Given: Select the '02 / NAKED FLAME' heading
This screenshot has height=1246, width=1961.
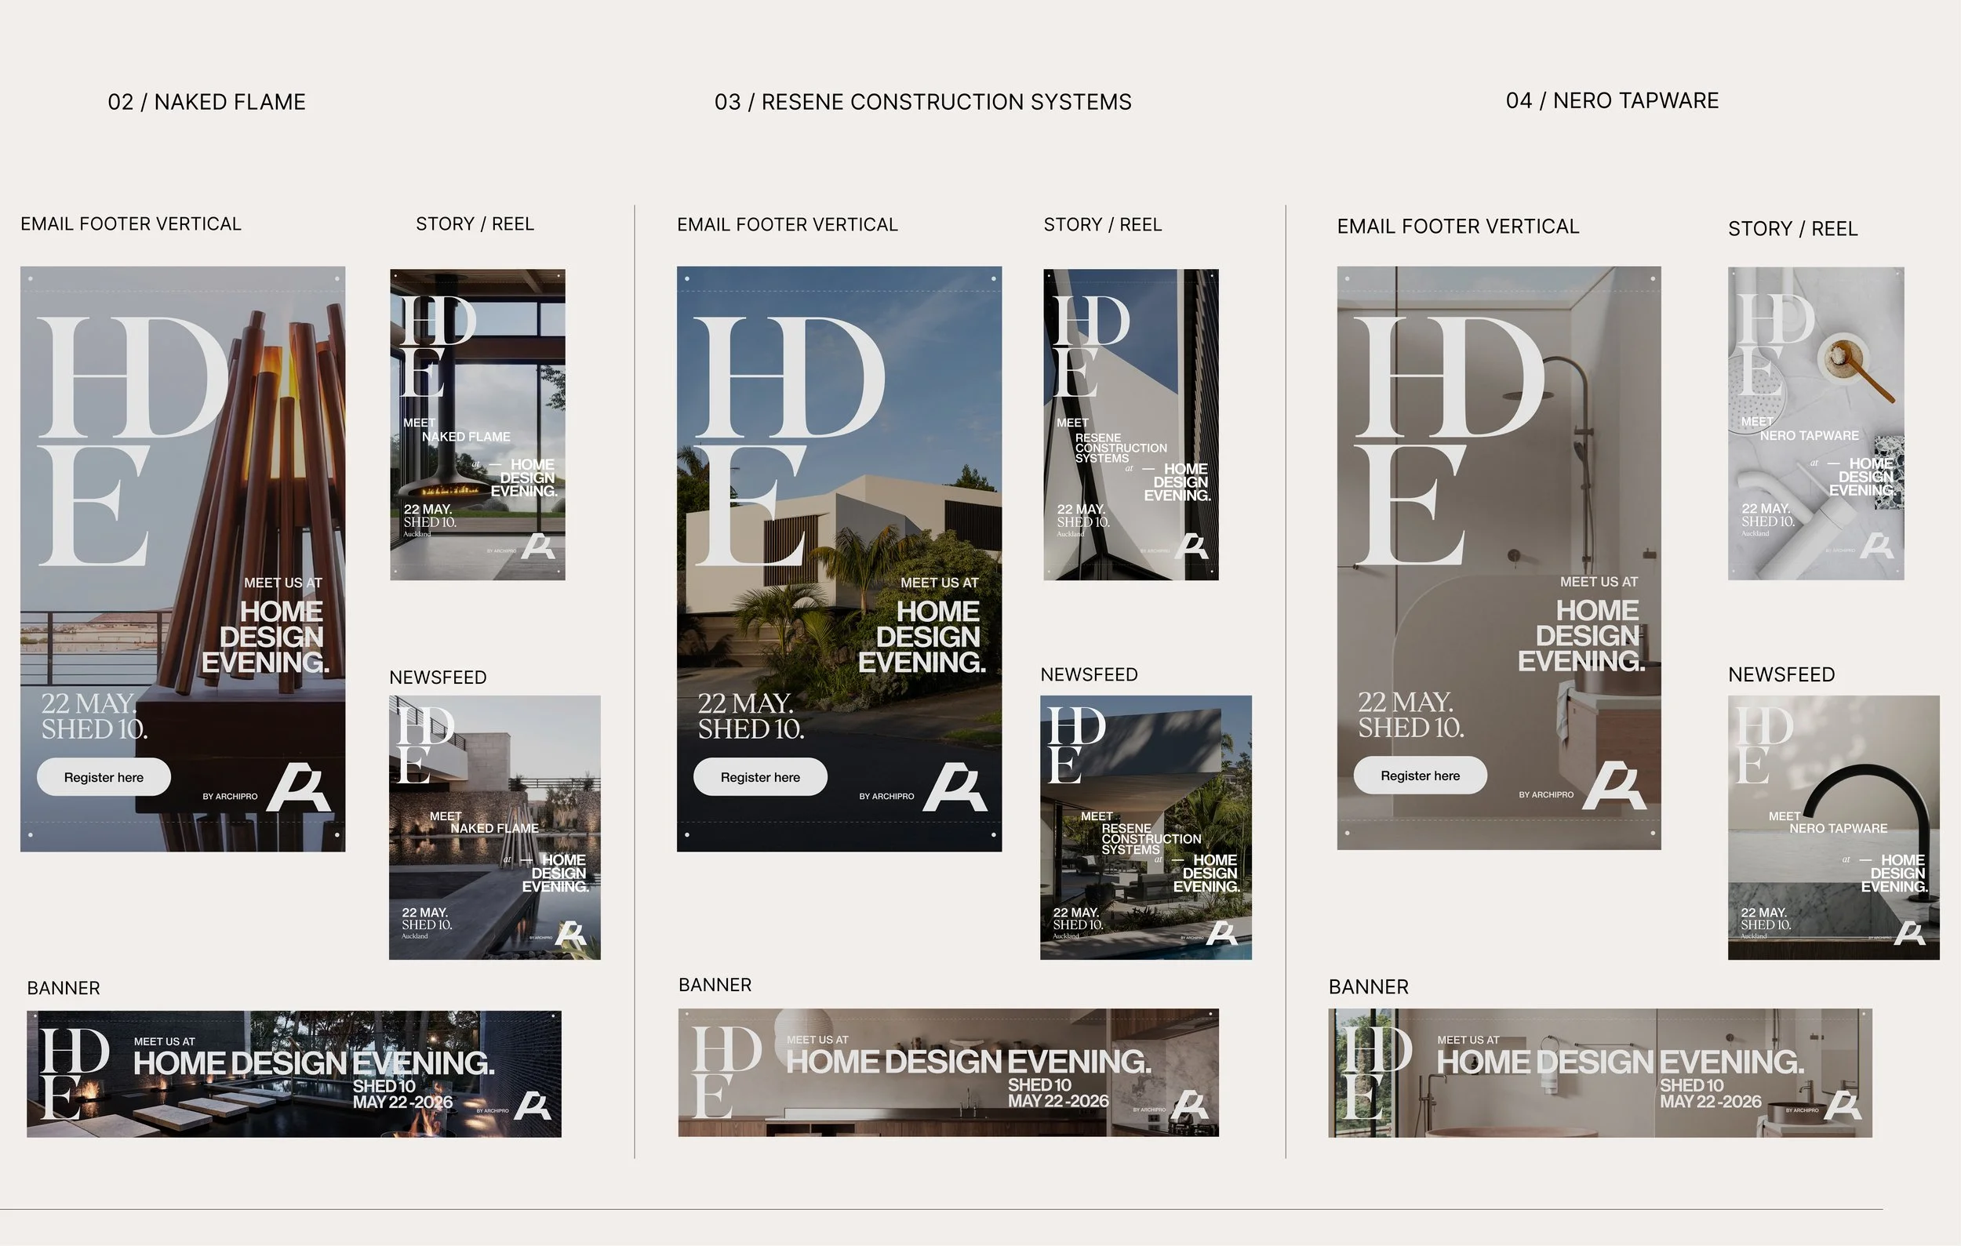Looking at the screenshot, I should [207, 102].
